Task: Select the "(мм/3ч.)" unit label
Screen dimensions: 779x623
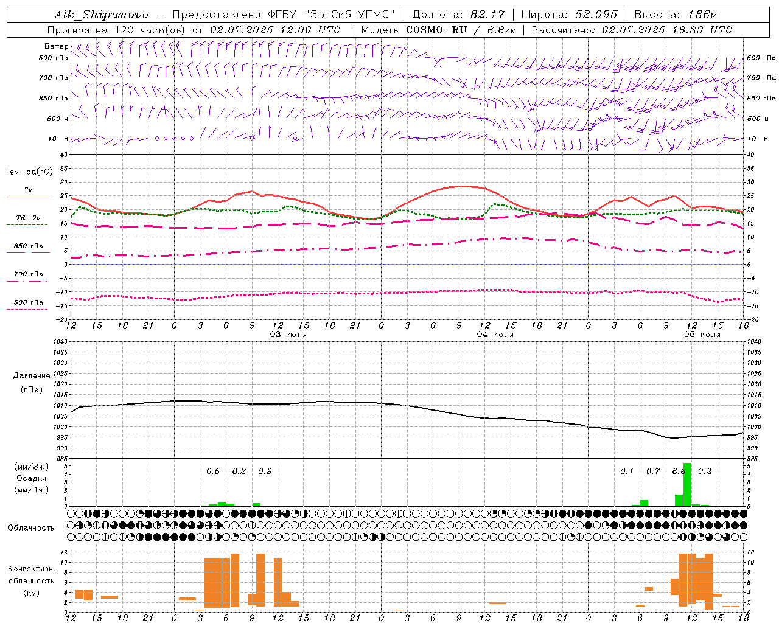Action: pyautogui.click(x=32, y=467)
